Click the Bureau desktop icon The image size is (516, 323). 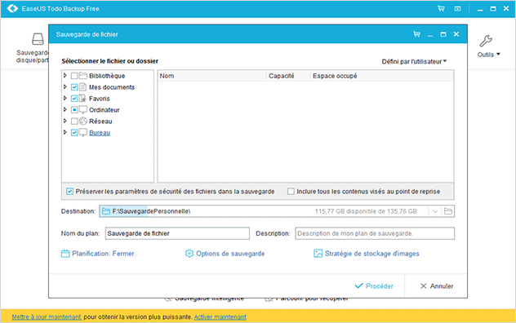[x=83, y=133]
